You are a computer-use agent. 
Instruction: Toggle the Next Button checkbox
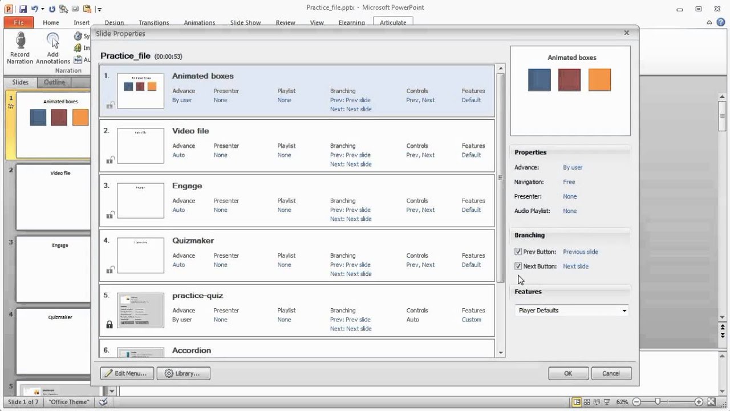[x=518, y=266]
